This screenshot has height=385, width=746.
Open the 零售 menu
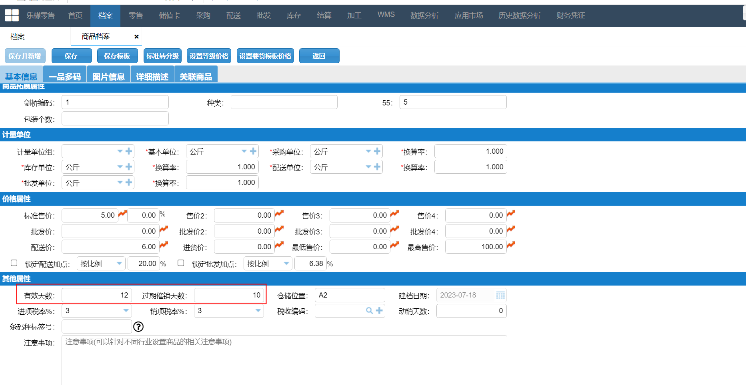pyautogui.click(x=136, y=16)
